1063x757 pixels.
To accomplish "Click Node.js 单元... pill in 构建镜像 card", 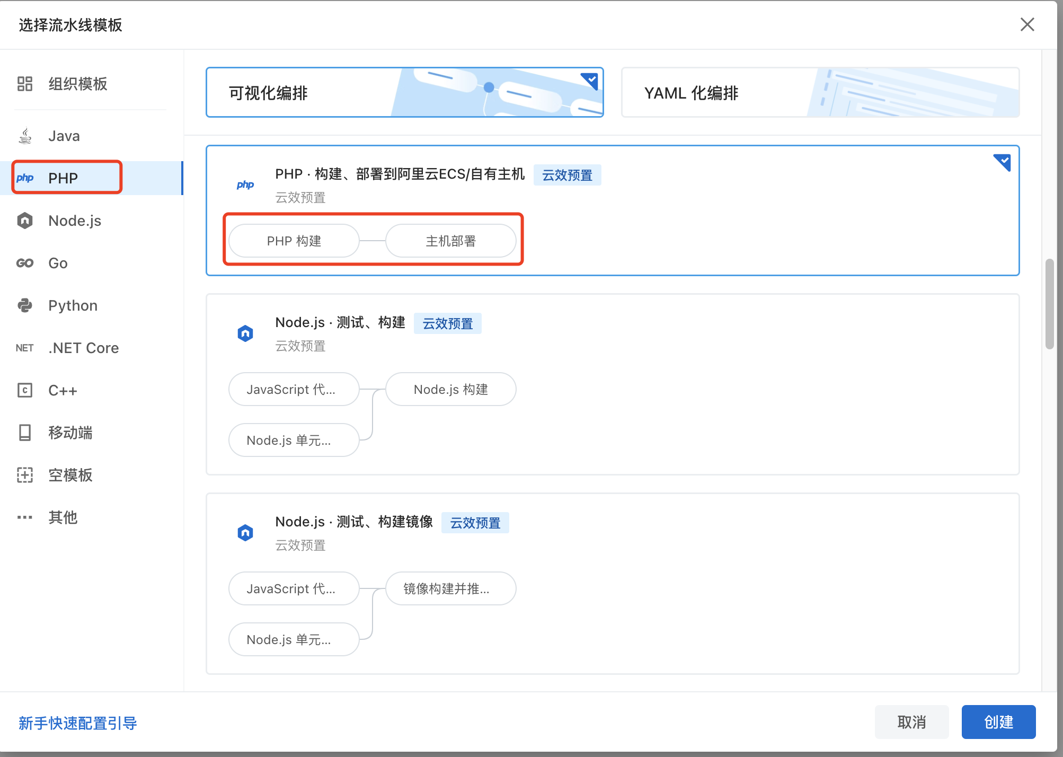I will (x=294, y=639).
